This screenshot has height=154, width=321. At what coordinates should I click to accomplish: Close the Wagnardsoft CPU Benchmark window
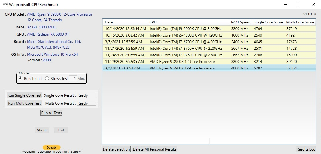point(314,4)
